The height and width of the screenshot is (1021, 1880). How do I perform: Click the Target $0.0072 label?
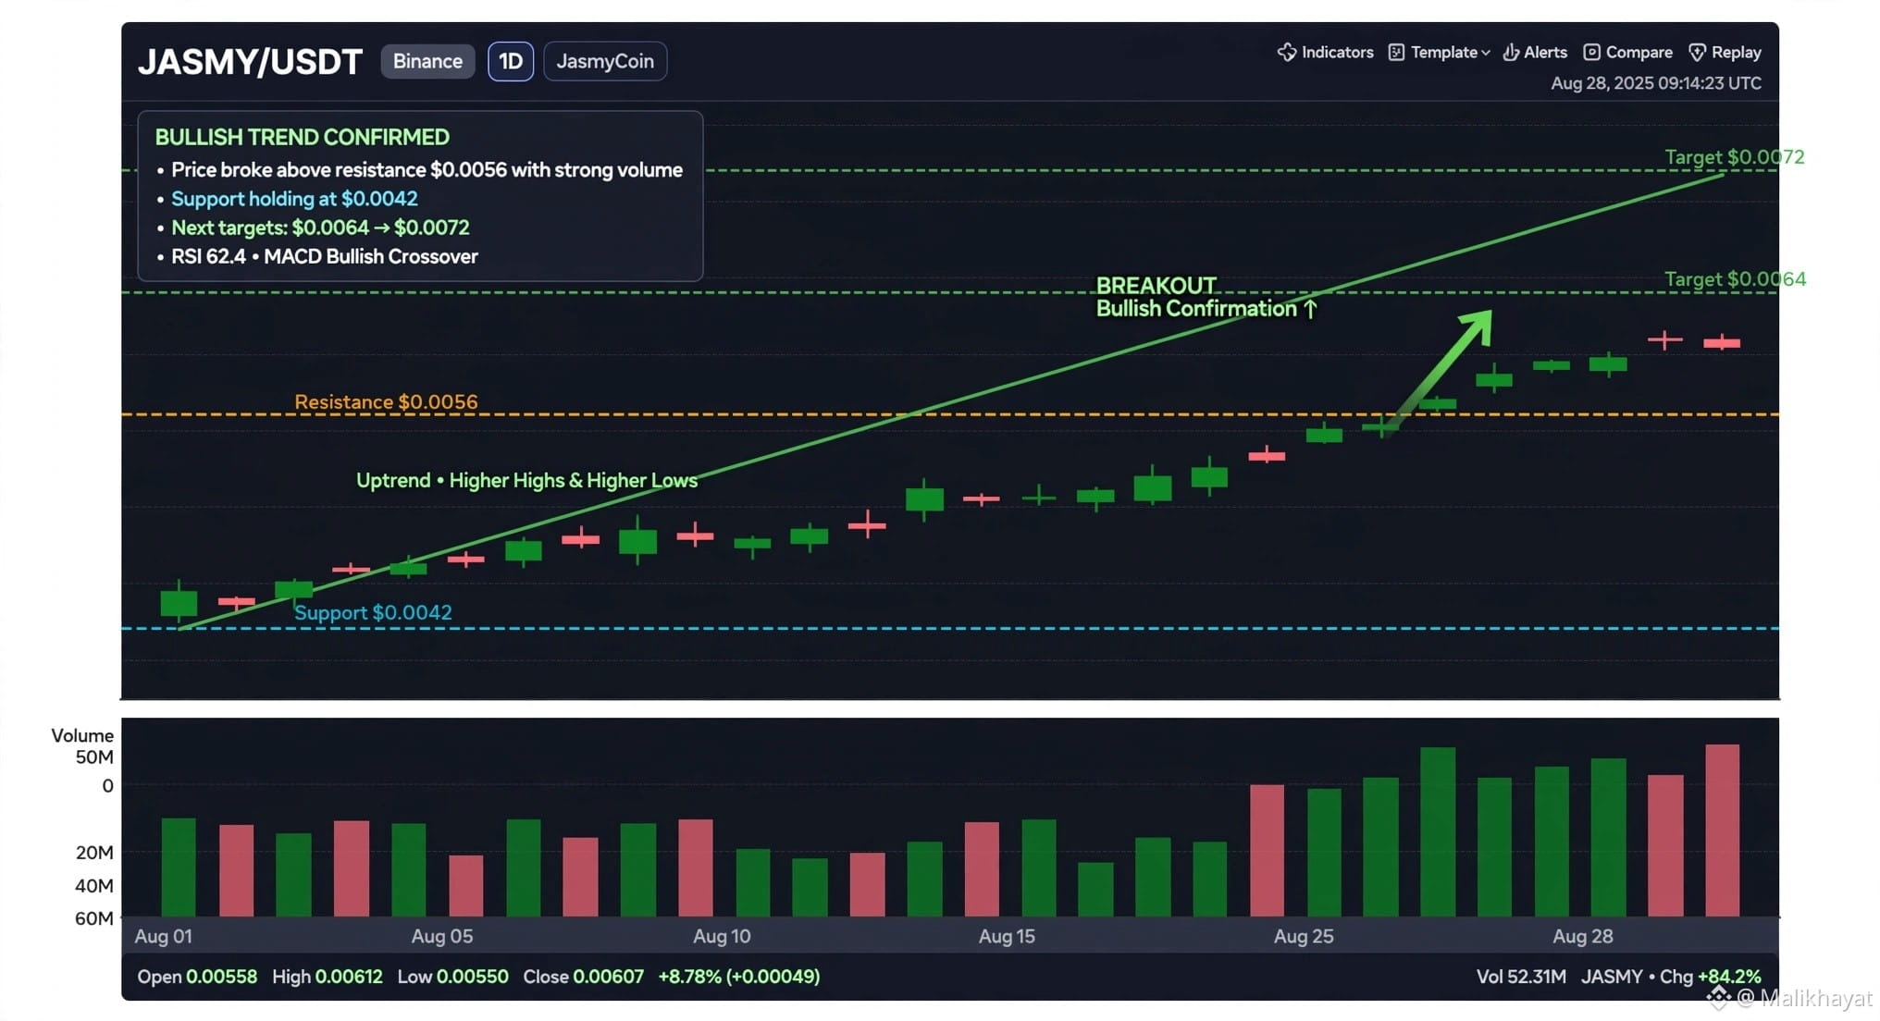1735,157
